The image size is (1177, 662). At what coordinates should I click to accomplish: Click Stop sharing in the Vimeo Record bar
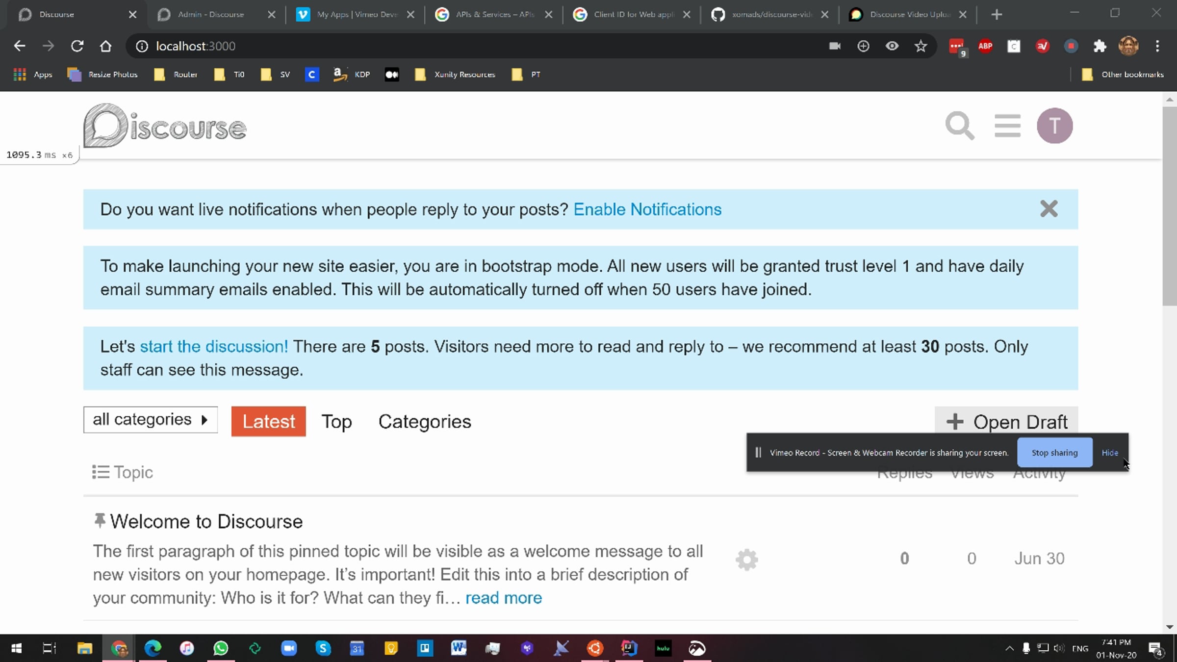click(x=1055, y=453)
